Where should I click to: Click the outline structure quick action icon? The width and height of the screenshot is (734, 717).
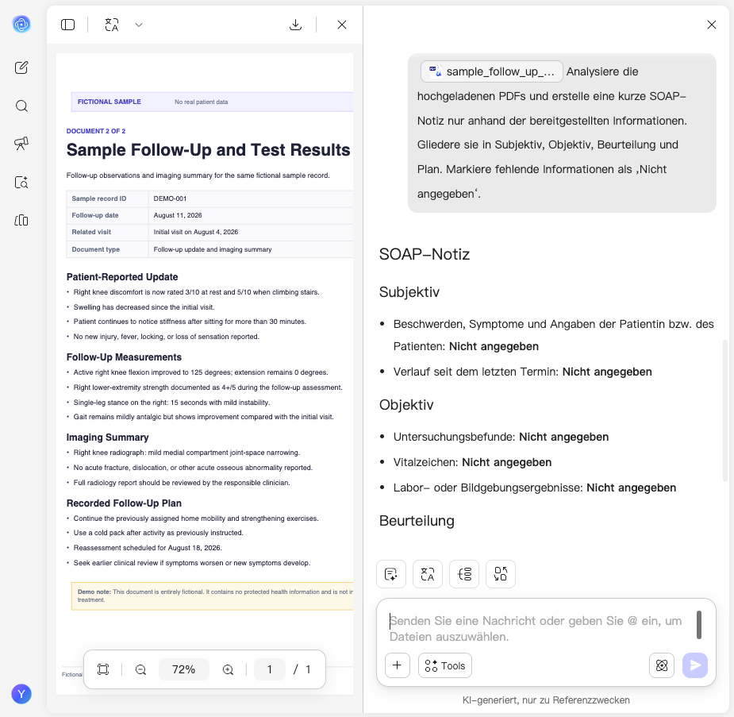pyautogui.click(x=464, y=574)
